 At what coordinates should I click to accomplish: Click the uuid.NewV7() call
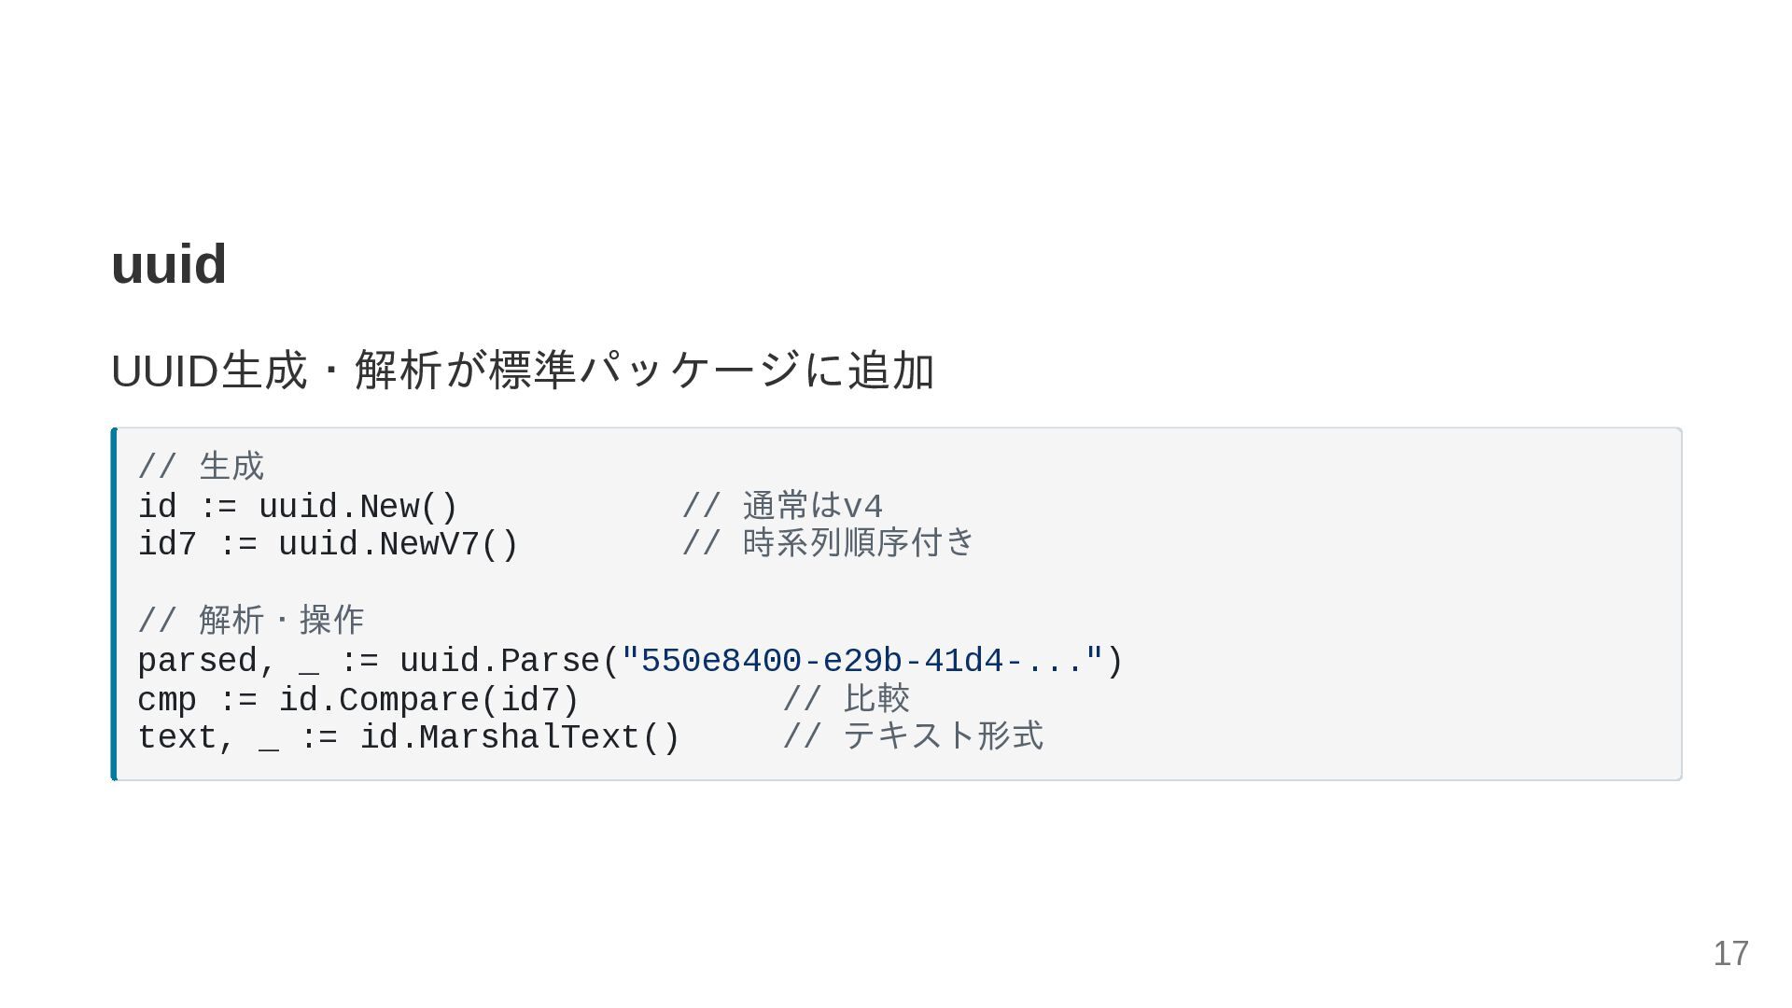[399, 544]
